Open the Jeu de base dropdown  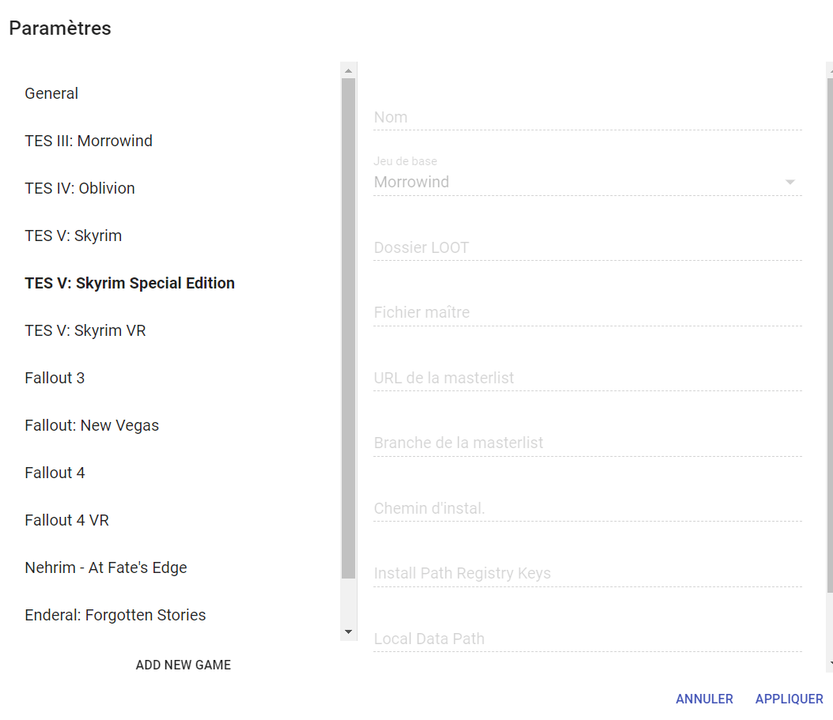[588, 182]
